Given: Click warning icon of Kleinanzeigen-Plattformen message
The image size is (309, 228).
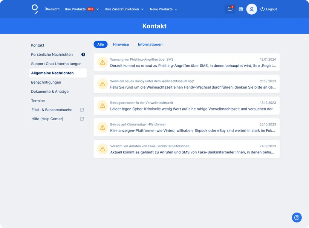Looking at the screenshot, I should pyautogui.click(x=102, y=127).
